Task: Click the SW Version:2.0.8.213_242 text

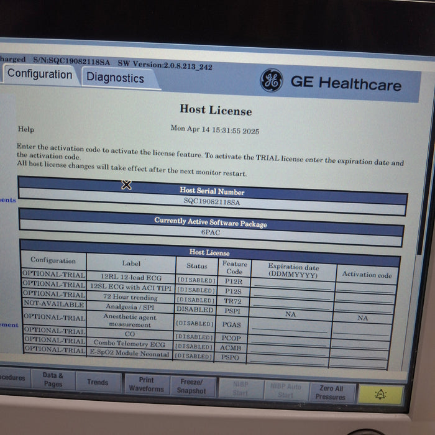Action: [165, 65]
